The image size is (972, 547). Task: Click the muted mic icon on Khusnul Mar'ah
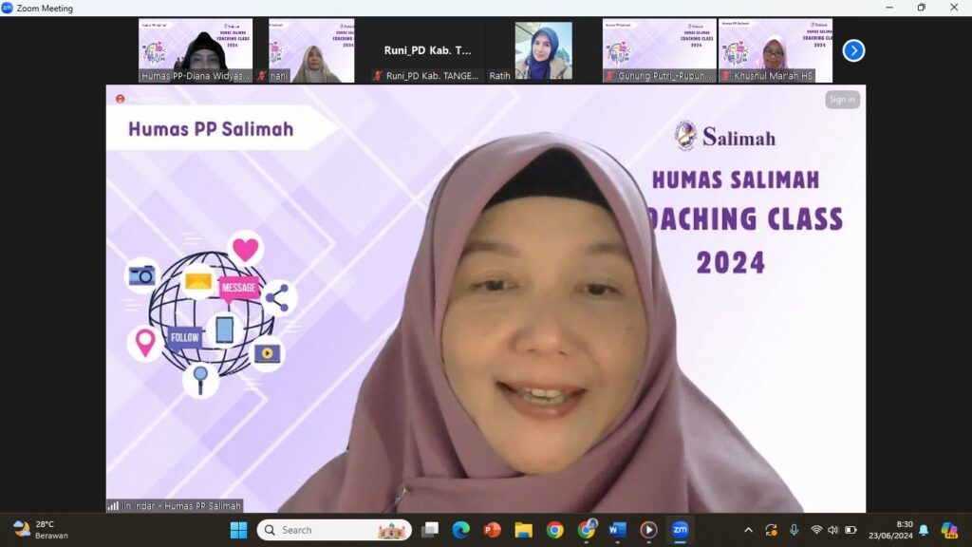coord(726,76)
